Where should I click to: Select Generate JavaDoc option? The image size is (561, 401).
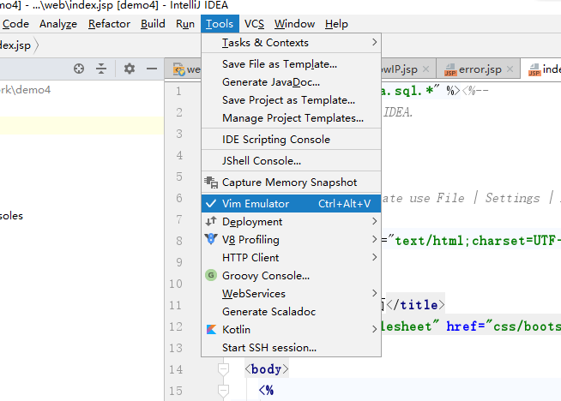point(270,82)
